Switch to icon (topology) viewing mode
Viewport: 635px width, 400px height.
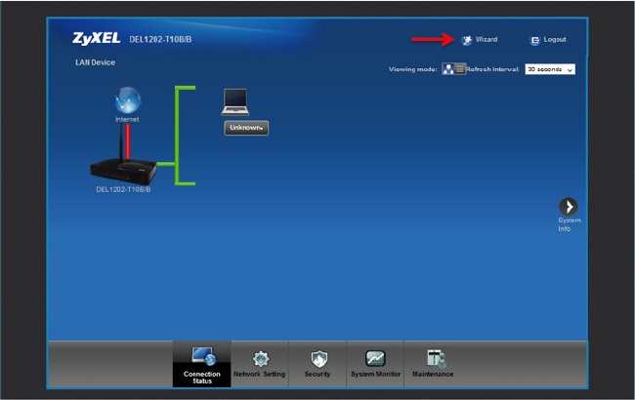[447, 69]
